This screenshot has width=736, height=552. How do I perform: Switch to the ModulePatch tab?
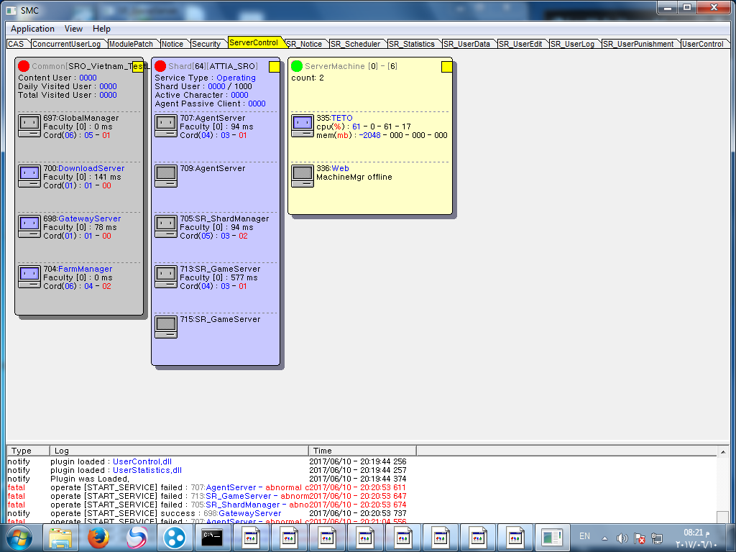tap(131, 44)
